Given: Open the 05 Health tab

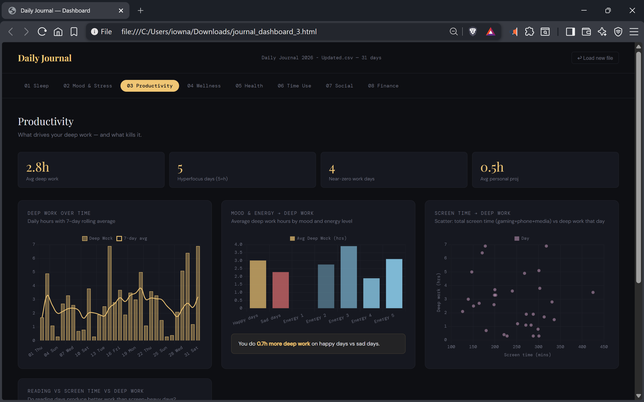Looking at the screenshot, I should point(249,86).
